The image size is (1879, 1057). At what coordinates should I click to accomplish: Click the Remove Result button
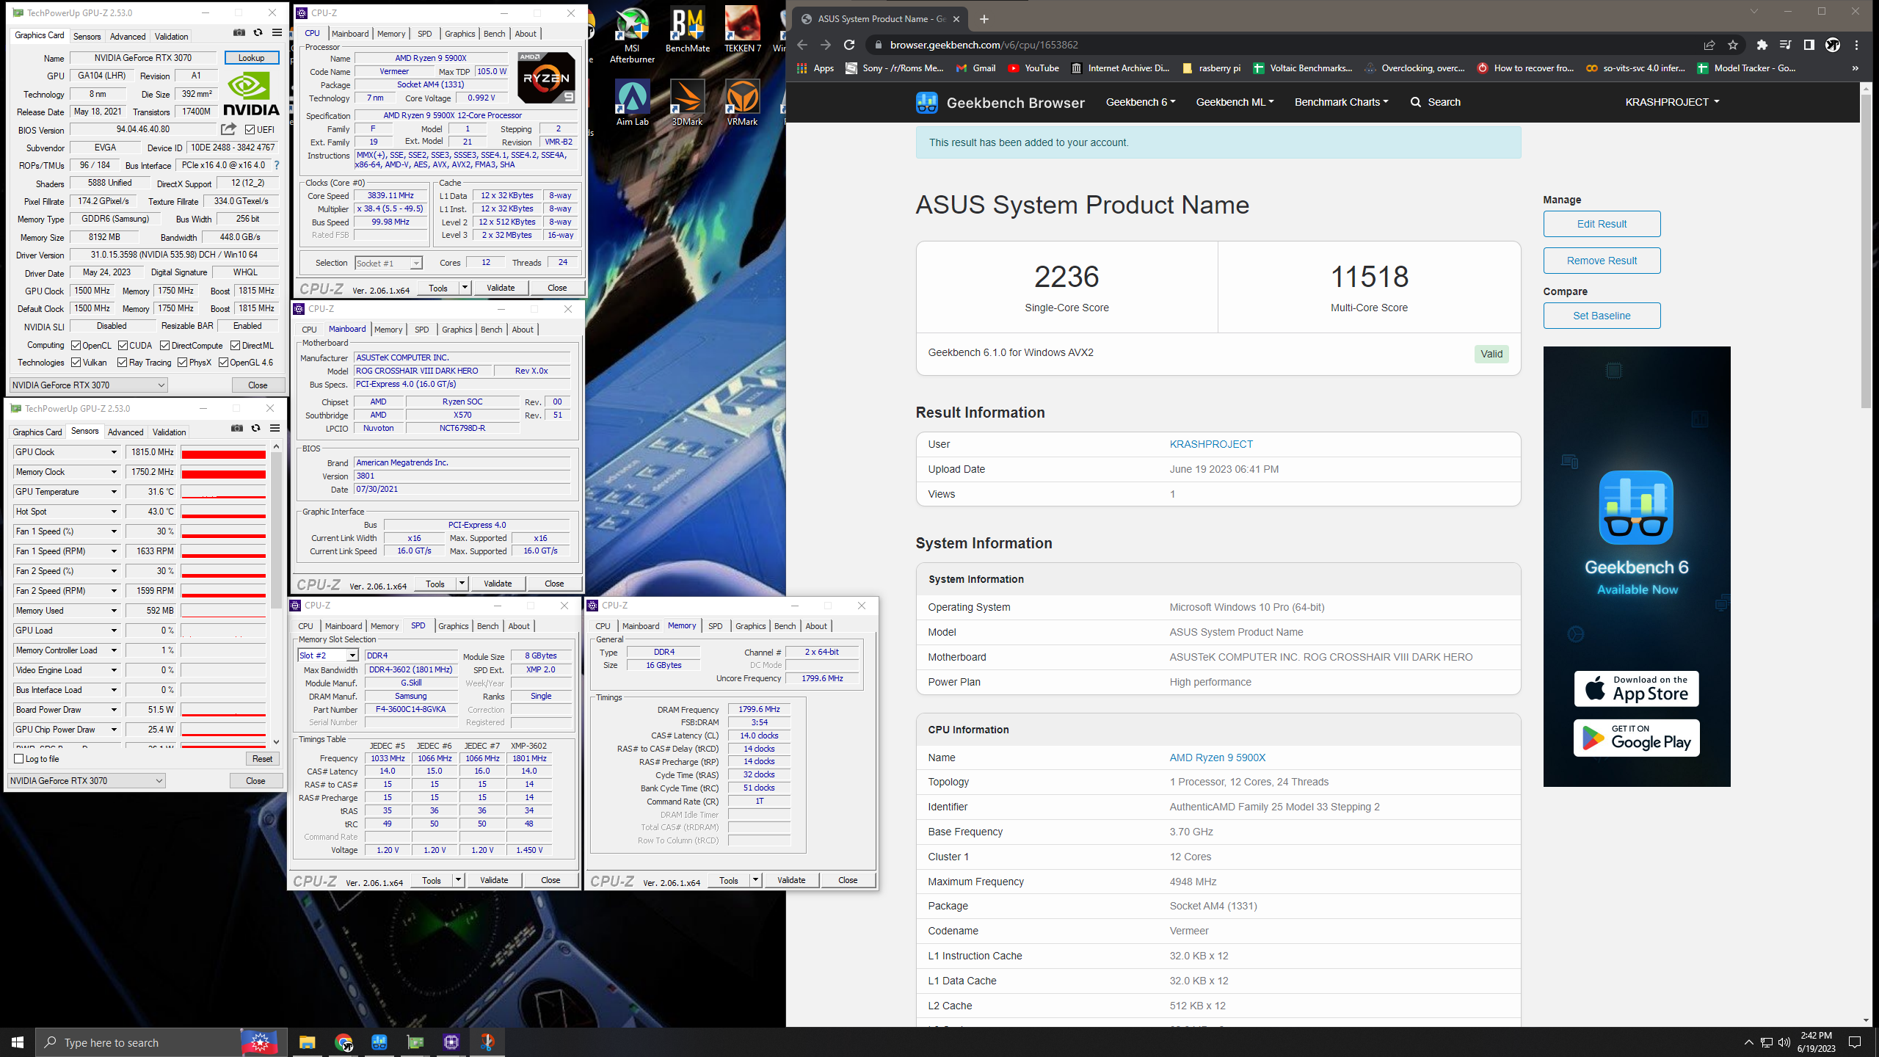pos(1602,261)
